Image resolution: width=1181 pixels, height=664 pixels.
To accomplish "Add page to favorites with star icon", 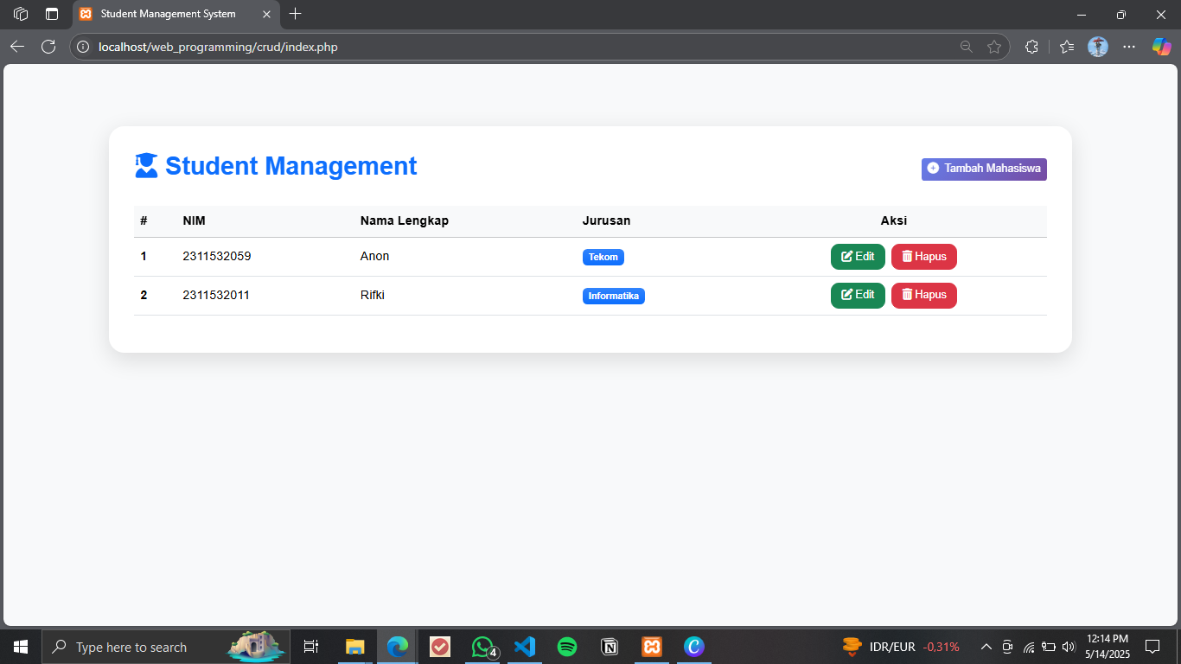I will 994,47.
